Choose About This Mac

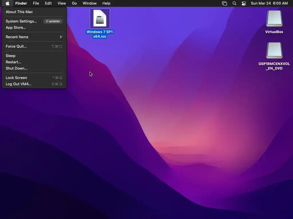[x=34, y=12]
